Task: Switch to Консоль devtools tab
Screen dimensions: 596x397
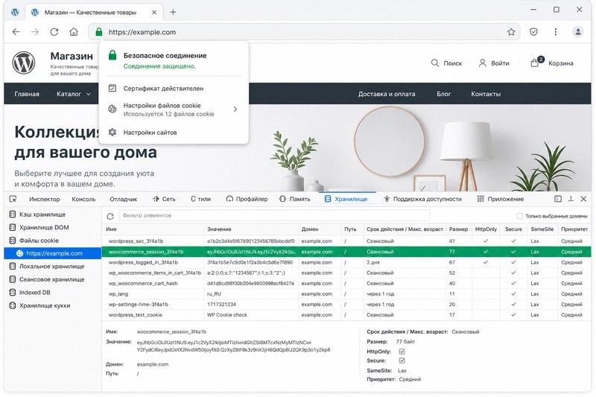Action: pyautogui.click(x=83, y=199)
